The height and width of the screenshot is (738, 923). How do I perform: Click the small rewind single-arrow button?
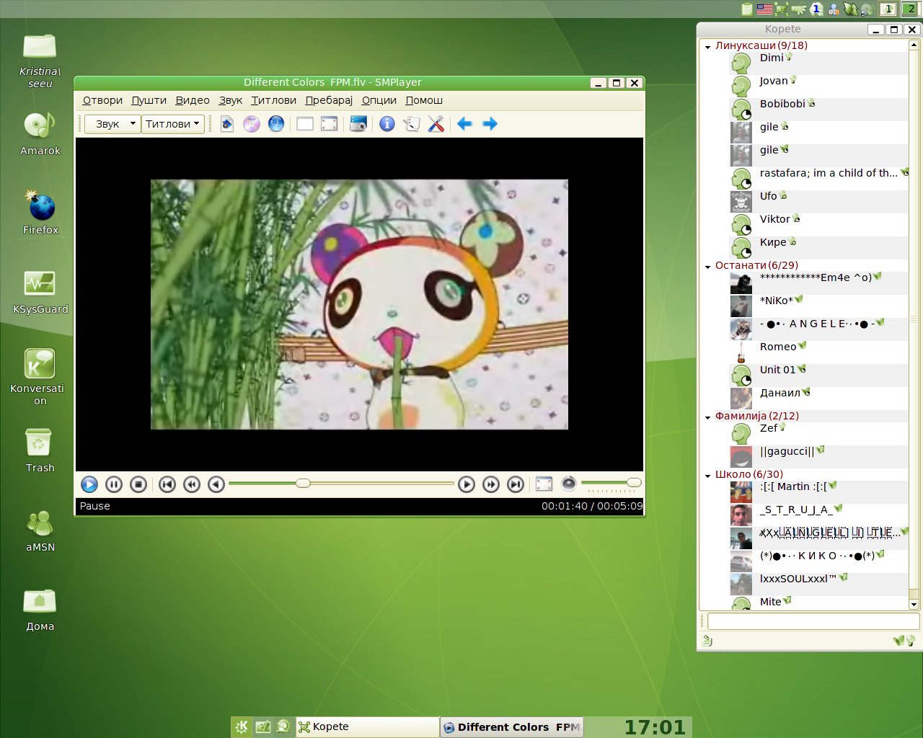coord(216,484)
